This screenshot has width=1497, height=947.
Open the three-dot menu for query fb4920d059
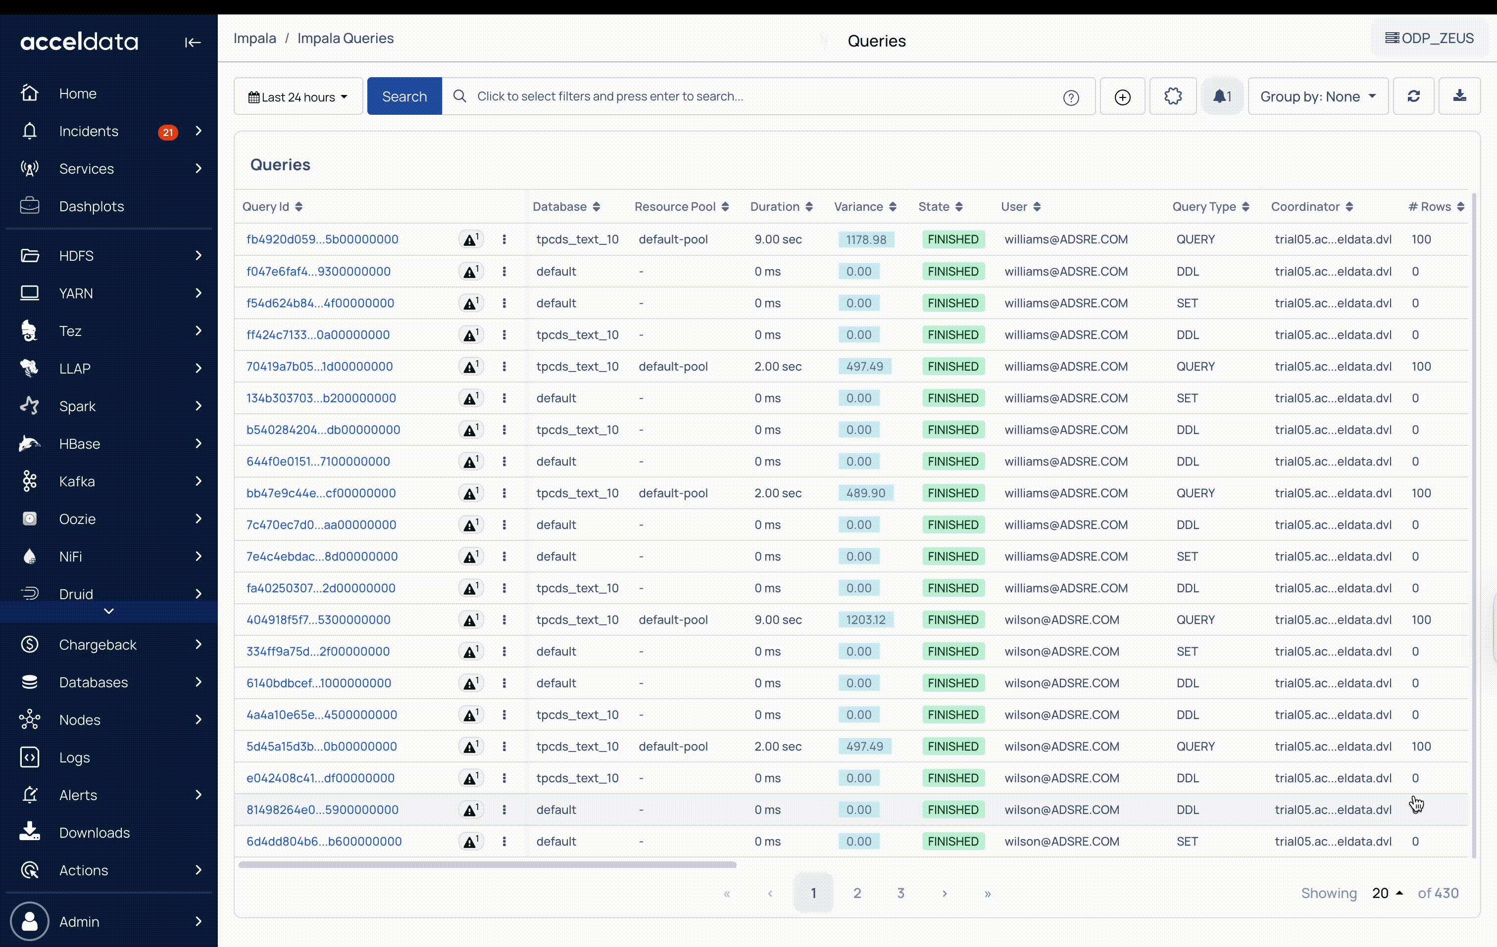504,239
